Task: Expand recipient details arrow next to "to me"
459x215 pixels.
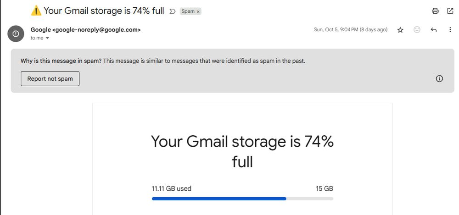Action: pyautogui.click(x=47, y=38)
